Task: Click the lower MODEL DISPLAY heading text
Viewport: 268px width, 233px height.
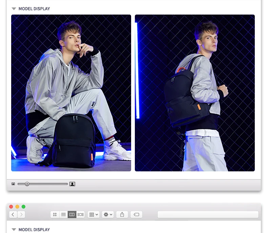Action: [x=34, y=230]
